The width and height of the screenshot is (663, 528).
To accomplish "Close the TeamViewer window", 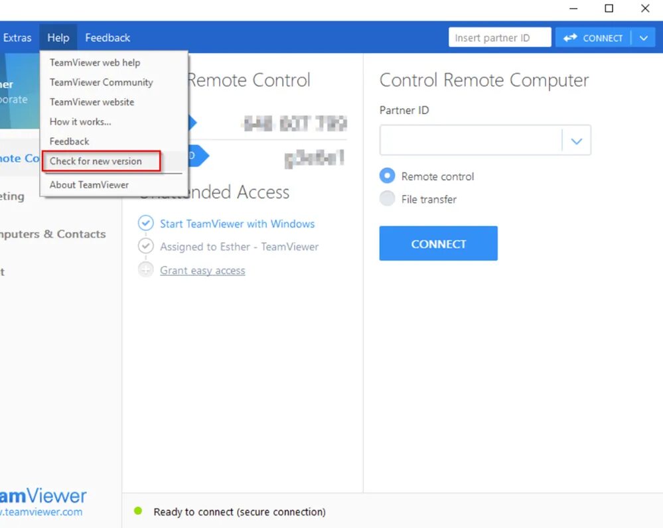I will (x=645, y=9).
